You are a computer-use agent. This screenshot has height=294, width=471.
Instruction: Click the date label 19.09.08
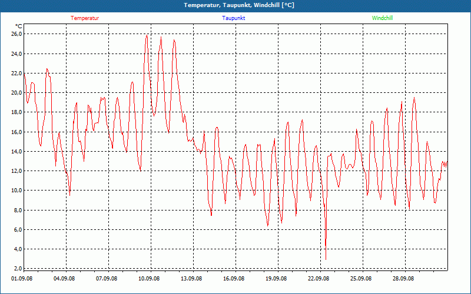coord(276,279)
